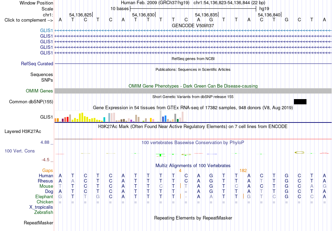Click the orange gap count 4
The width and height of the screenshot is (332, 231).
tap(180, 170)
